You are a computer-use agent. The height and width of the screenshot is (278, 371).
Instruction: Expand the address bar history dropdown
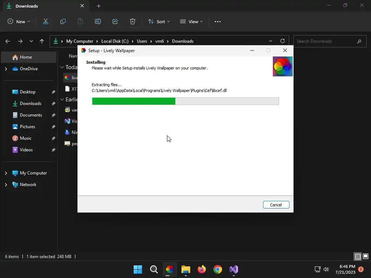[271, 41]
